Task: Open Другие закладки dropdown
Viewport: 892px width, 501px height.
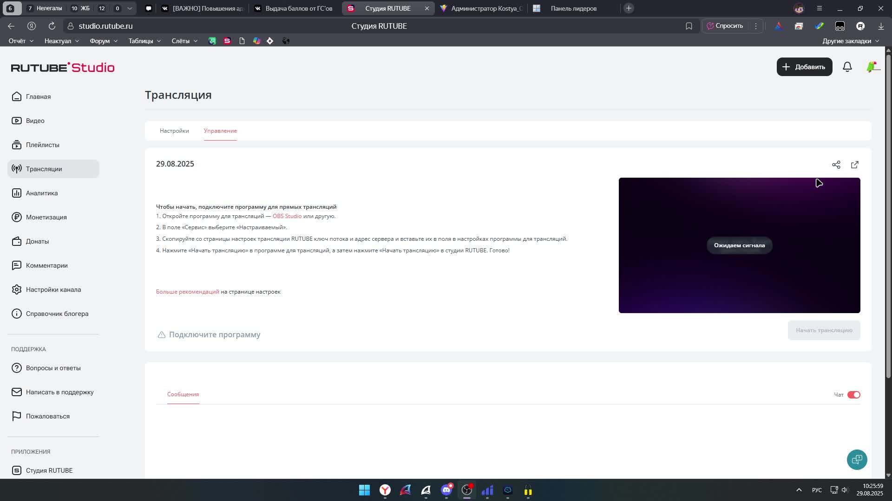Action: (850, 41)
